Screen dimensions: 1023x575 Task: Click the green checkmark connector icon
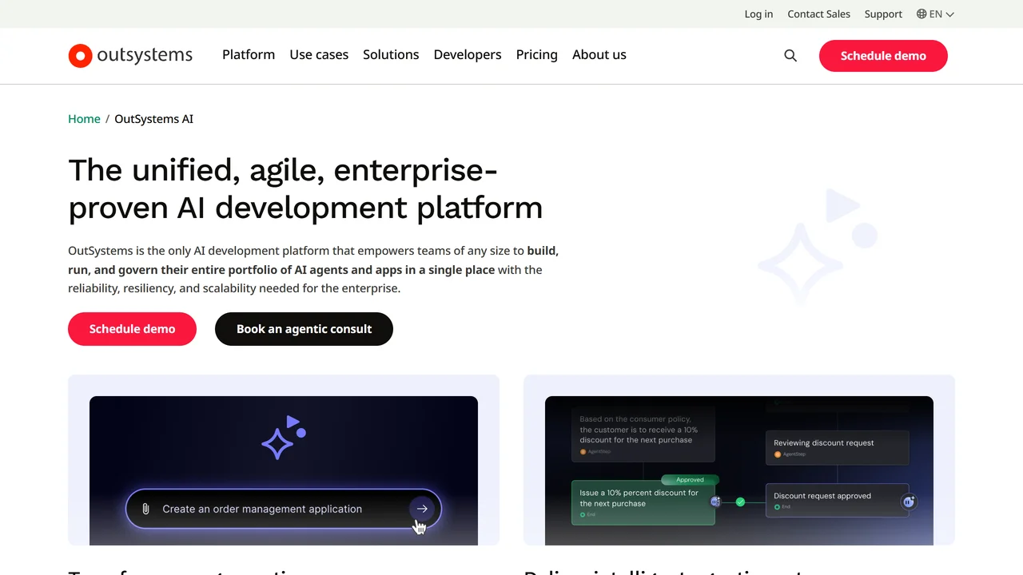[x=740, y=502]
